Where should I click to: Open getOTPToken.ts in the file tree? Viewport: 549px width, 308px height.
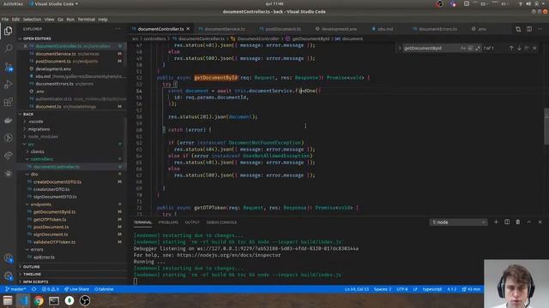tap(50, 220)
